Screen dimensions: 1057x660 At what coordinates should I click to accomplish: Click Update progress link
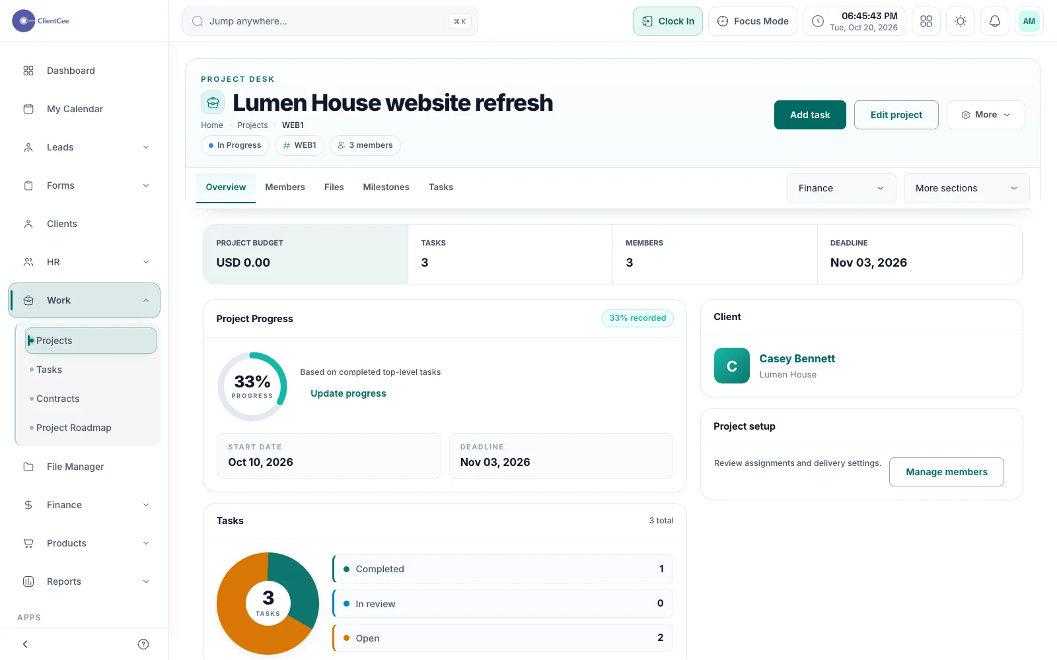pos(348,393)
